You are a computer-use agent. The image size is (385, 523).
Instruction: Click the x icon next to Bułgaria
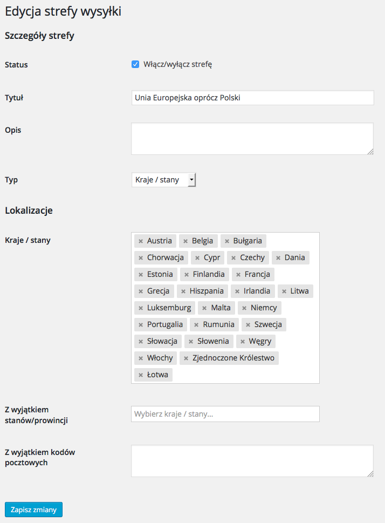pos(227,241)
